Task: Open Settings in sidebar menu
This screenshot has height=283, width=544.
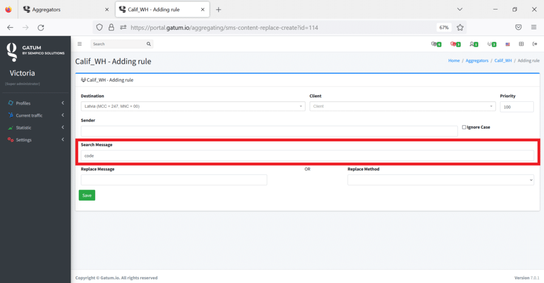Action: pos(23,140)
